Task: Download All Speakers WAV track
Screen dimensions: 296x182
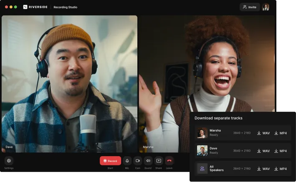Action: tap(263, 169)
